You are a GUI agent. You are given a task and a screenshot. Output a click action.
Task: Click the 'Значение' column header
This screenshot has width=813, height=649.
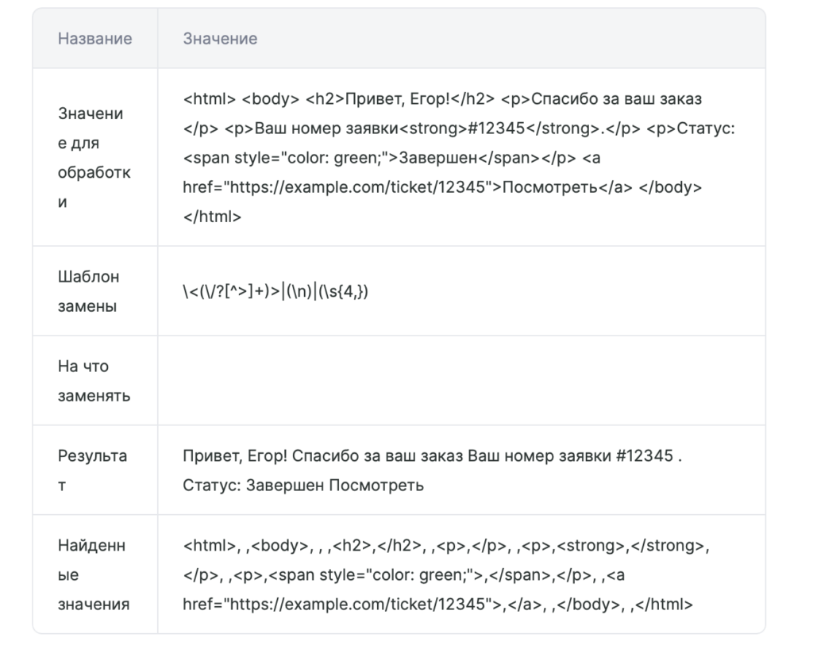pos(220,38)
